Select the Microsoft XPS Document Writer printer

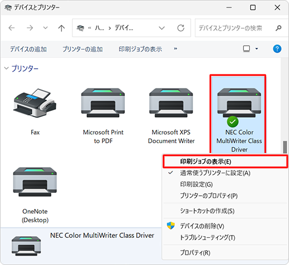click(171, 103)
